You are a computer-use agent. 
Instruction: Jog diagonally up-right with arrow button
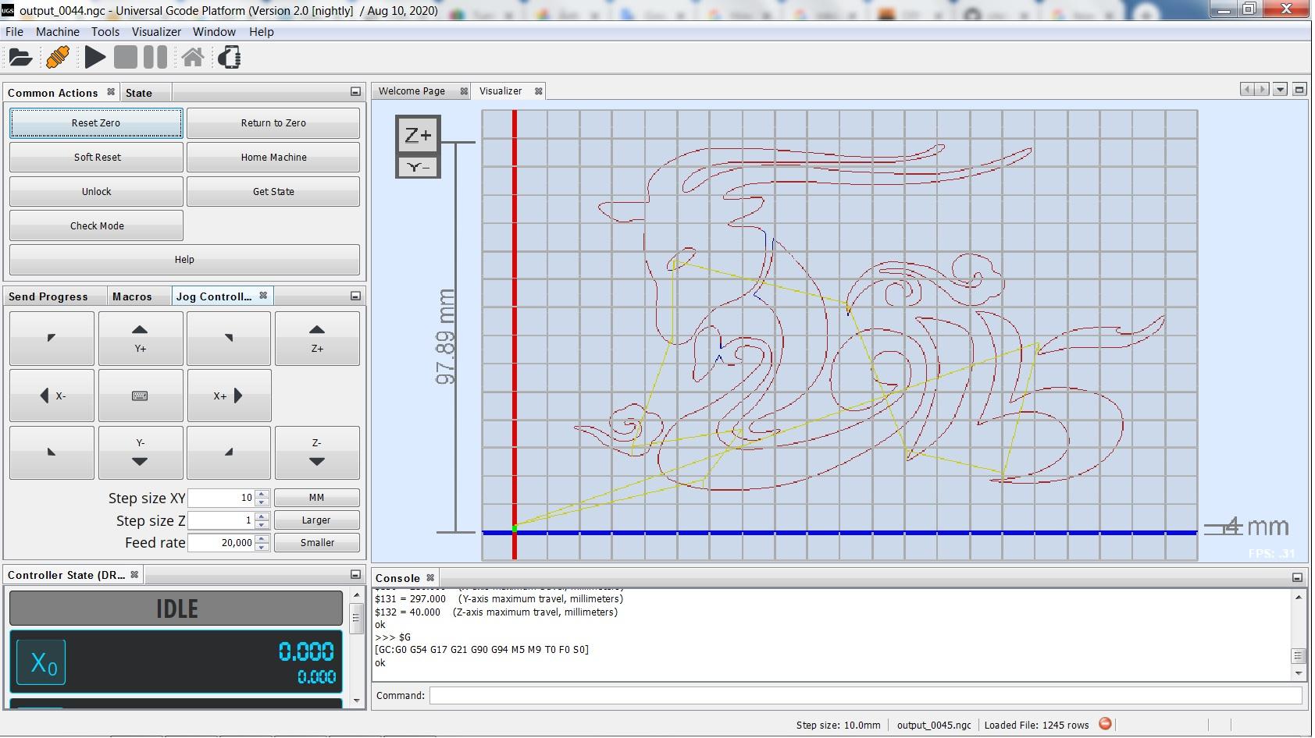[229, 339]
